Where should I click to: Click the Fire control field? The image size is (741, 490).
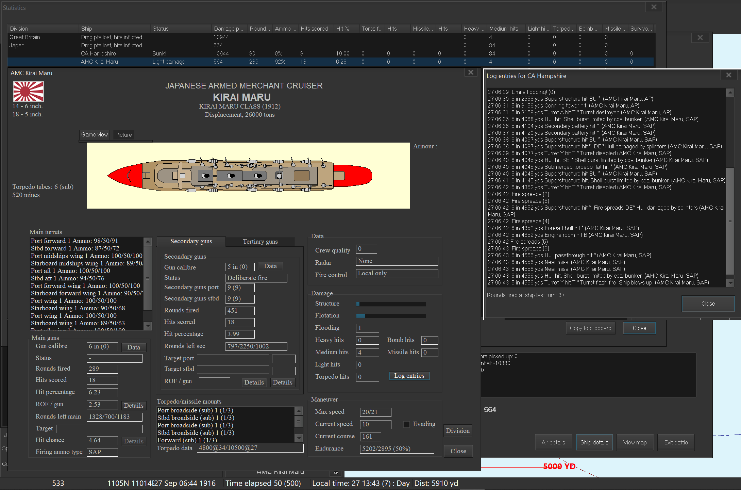(x=397, y=274)
